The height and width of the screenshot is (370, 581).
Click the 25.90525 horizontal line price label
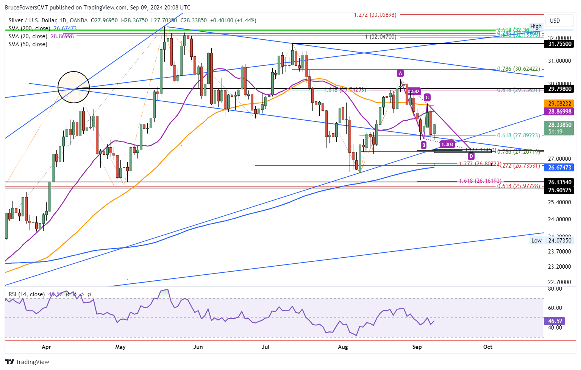pyautogui.click(x=560, y=190)
